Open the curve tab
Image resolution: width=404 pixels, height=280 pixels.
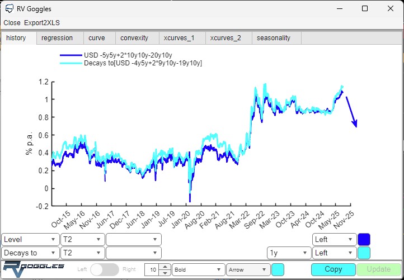point(100,38)
